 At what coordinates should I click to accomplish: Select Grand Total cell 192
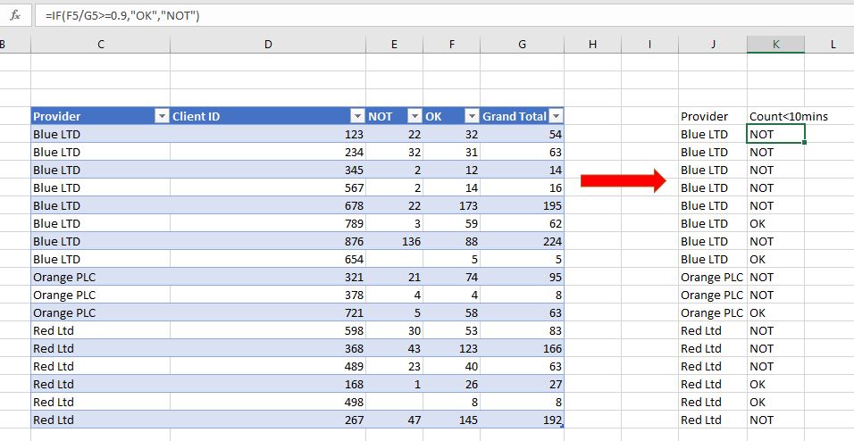[523, 420]
